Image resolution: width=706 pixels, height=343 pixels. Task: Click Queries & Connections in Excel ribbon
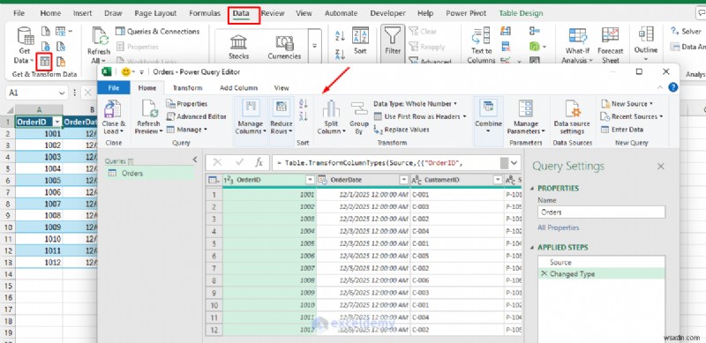click(158, 32)
